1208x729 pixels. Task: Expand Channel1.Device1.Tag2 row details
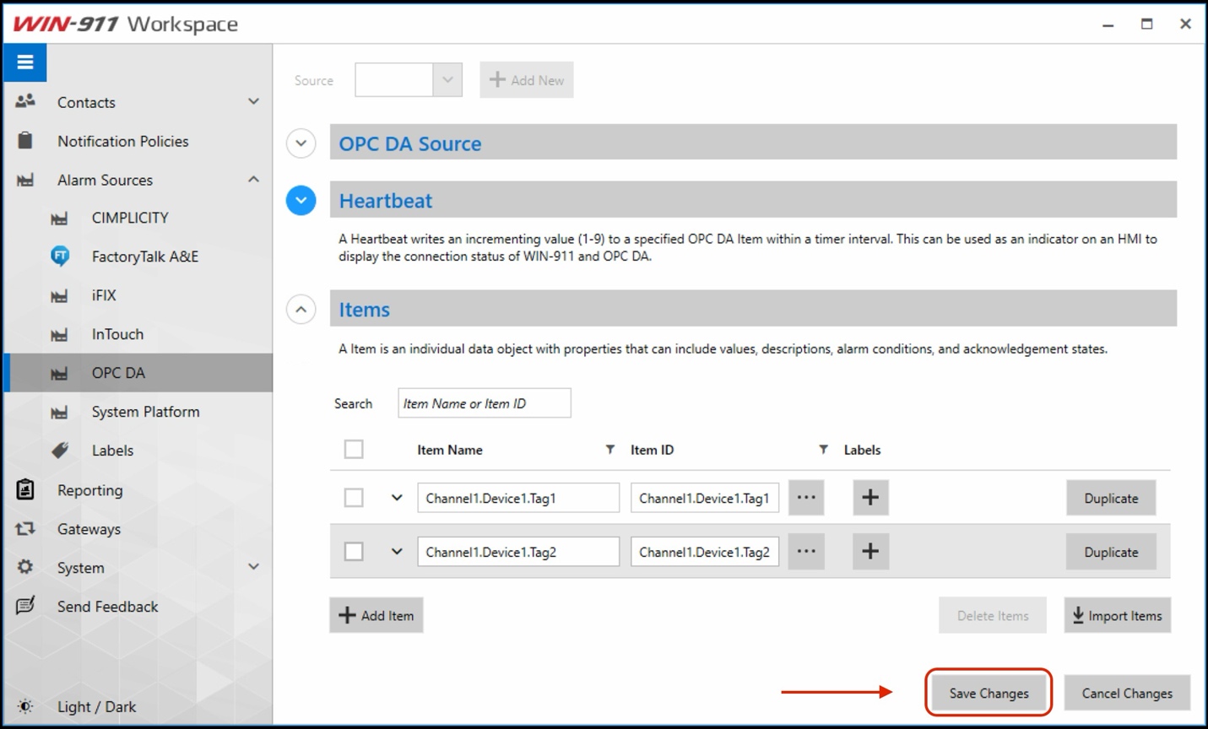click(397, 552)
